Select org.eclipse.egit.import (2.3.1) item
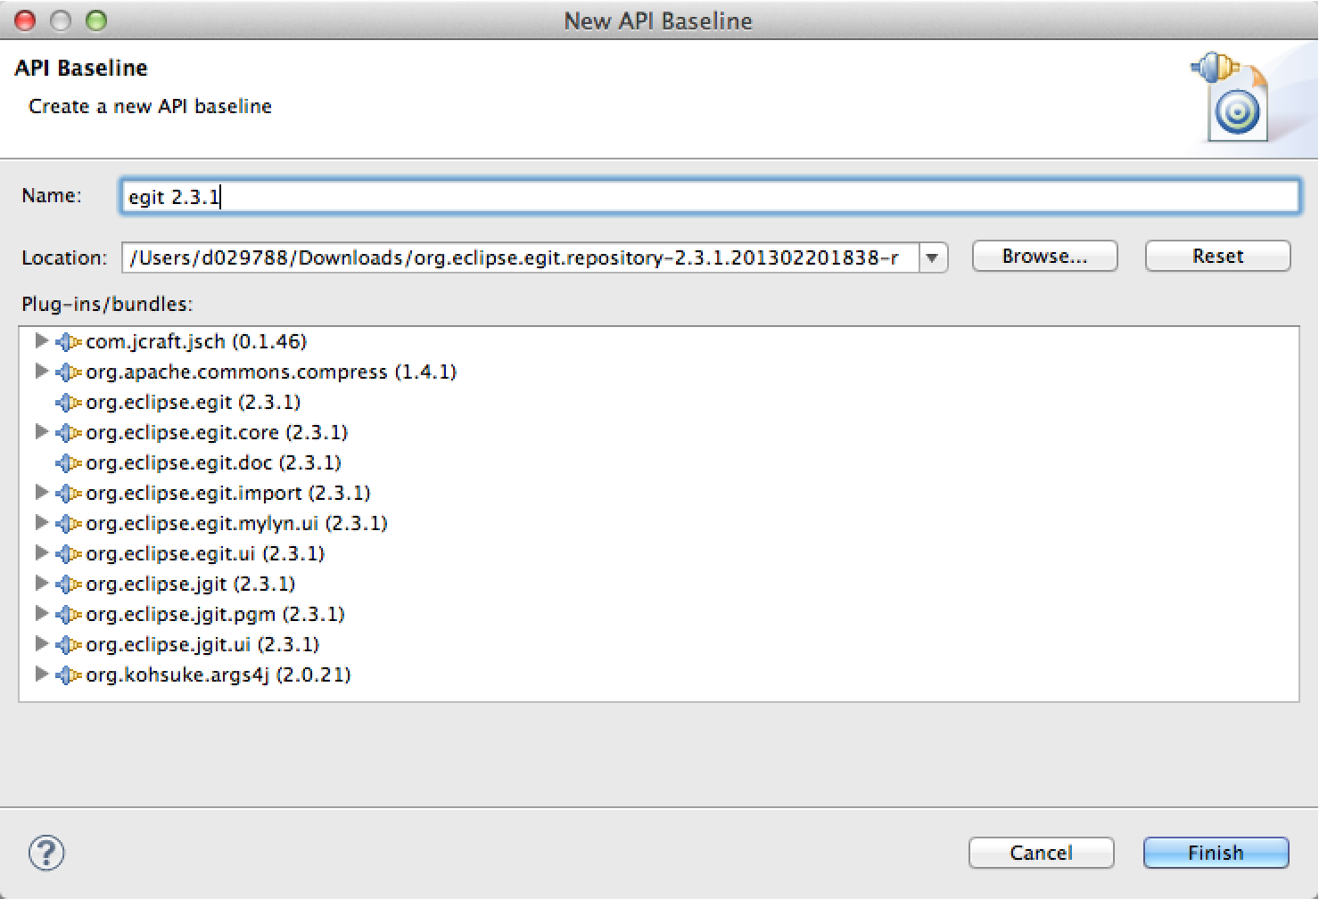This screenshot has width=1319, height=899. 227,494
